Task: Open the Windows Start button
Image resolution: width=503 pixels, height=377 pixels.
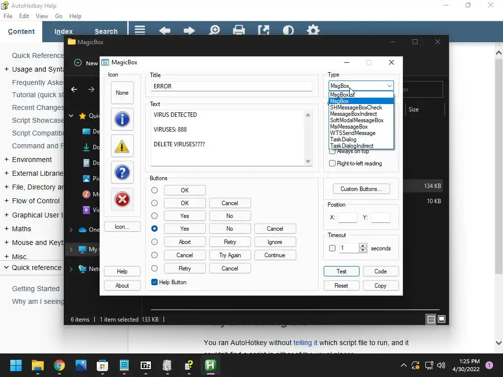Action: [16, 365]
